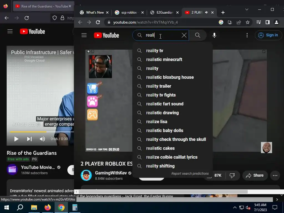This screenshot has height=213, width=284.
Task: Choose suggestion "reality trailer"
Action: coord(173,86)
